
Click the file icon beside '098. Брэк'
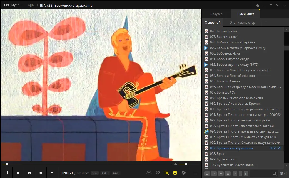tap(206, 154)
